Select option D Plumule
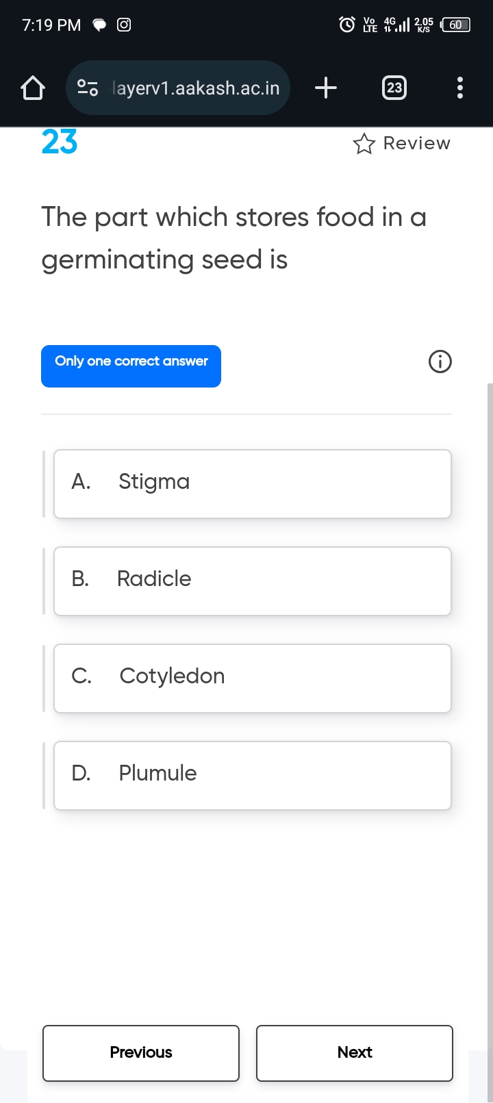 252,775
